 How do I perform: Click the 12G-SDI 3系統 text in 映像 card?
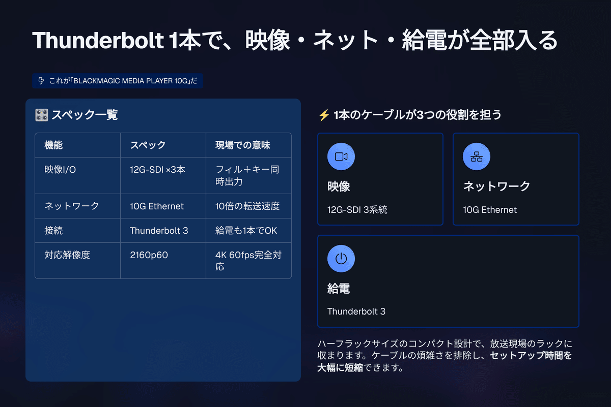357,210
